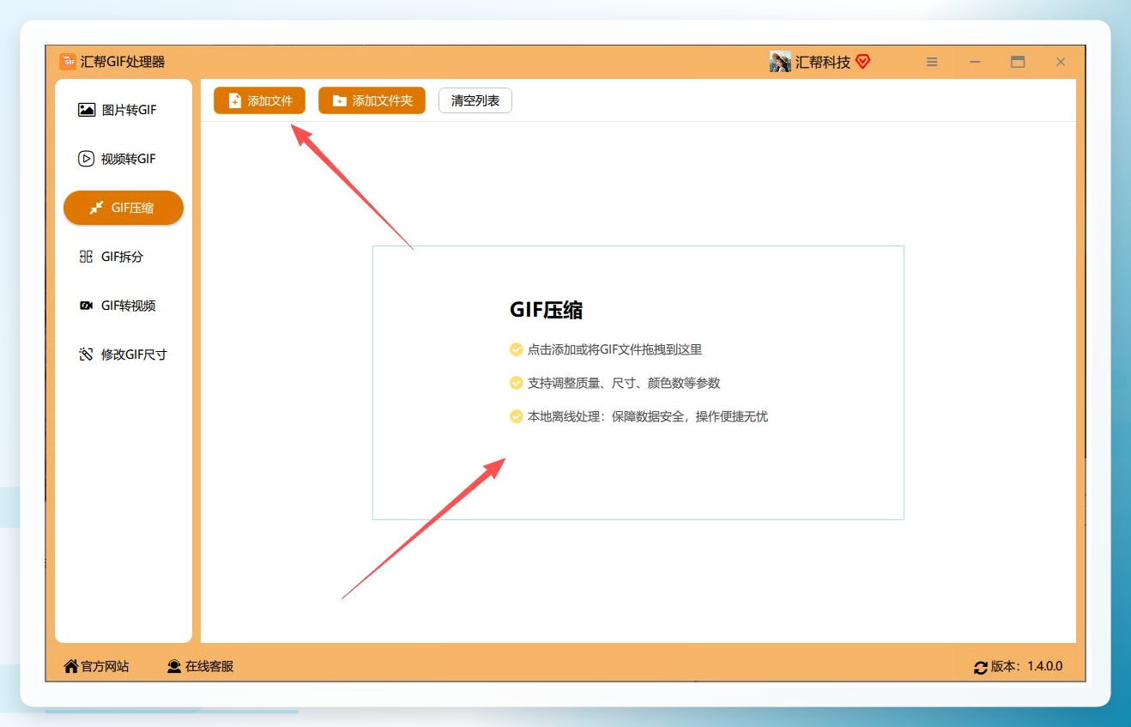Click the red VIP diamond icon
This screenshot has width=1131, height=727.
(863, 62)
